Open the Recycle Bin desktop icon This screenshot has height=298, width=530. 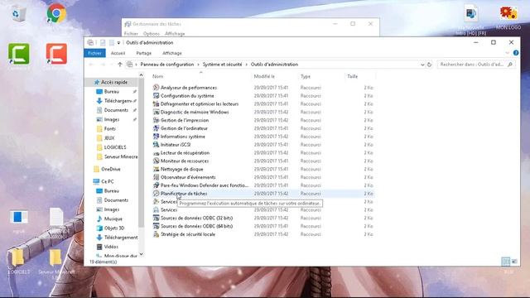pyautogui.click(x=18, y=14)
